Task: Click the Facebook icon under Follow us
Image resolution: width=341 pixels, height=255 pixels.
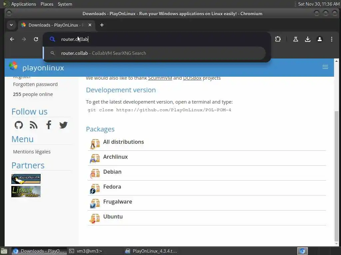Action: (49, 125)
